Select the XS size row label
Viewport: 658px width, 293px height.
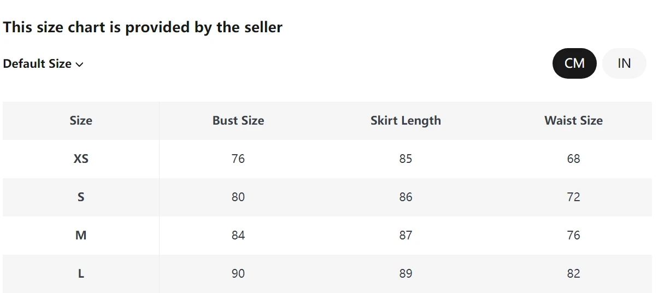coord(81,159)
